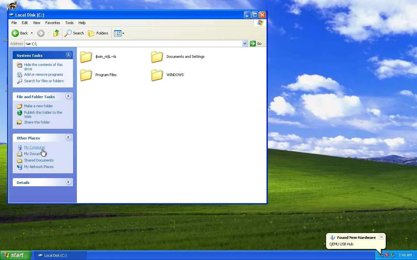Viewport: 417px width, 260px height.
Task: Collapse the Other Places panel
Action: (68, 137)
